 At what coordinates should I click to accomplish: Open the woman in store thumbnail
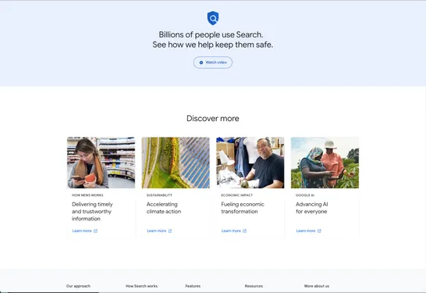(101, 163)
